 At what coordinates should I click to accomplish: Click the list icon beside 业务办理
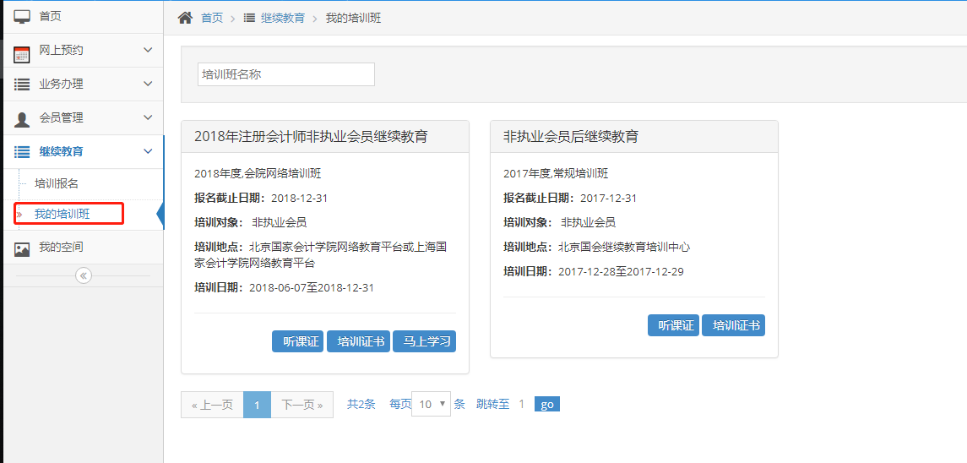click(x=22, y=84)
